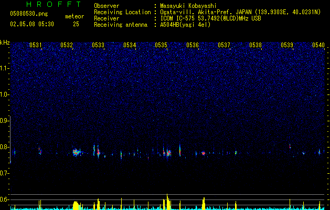Click the 0539 time marker
Screen dimensions: 330x210
[x=287, y=45]
